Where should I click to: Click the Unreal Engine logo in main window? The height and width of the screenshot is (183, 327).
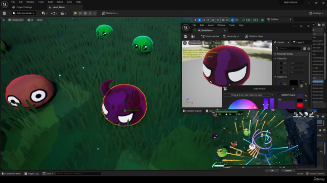click(x=5, y=5)
